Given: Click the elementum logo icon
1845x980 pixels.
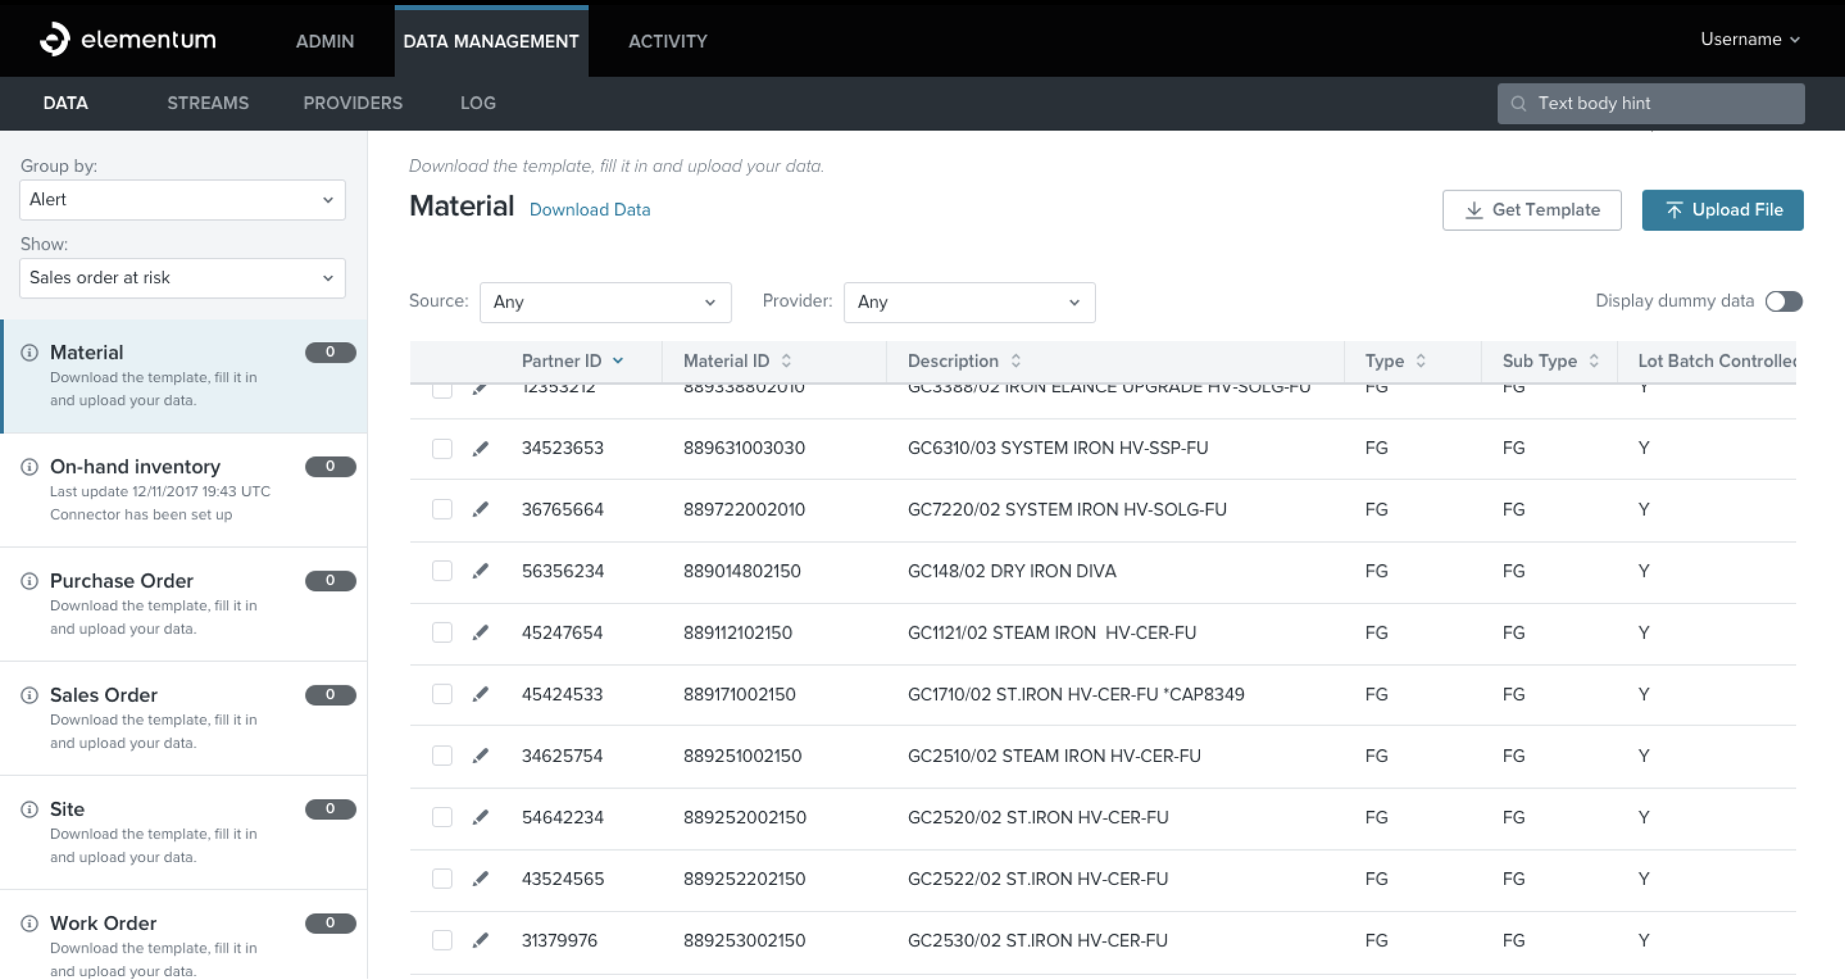Looking at the screenshot, I should pos(54,39).
